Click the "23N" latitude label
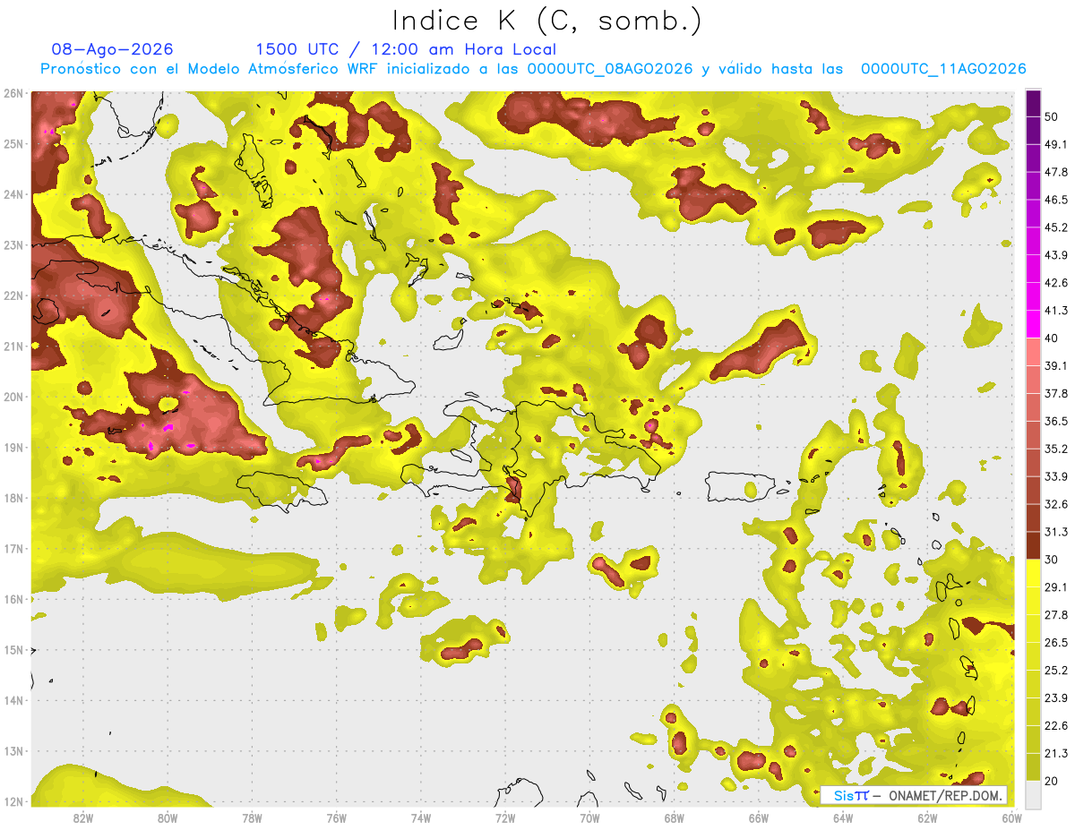The width and height of the screenshot is (1075, 830). click(x=13, y=244)
